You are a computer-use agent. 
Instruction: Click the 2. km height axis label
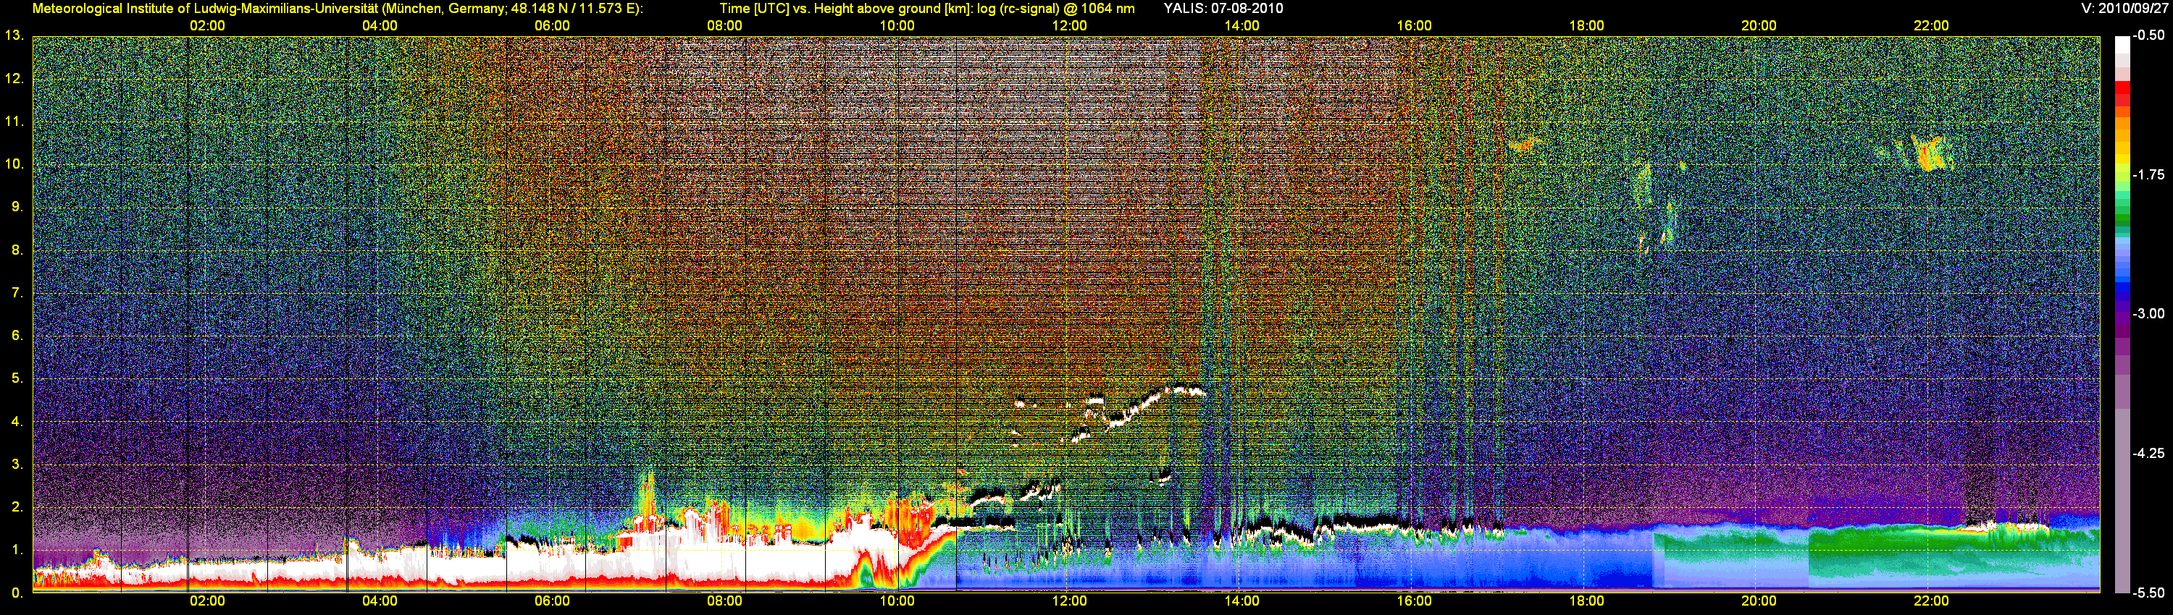[17, 507]
